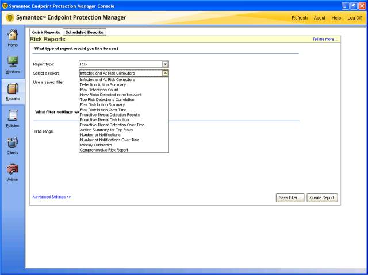
Task: Click the title bar Symantec shield icon
Action: point(5,6)
